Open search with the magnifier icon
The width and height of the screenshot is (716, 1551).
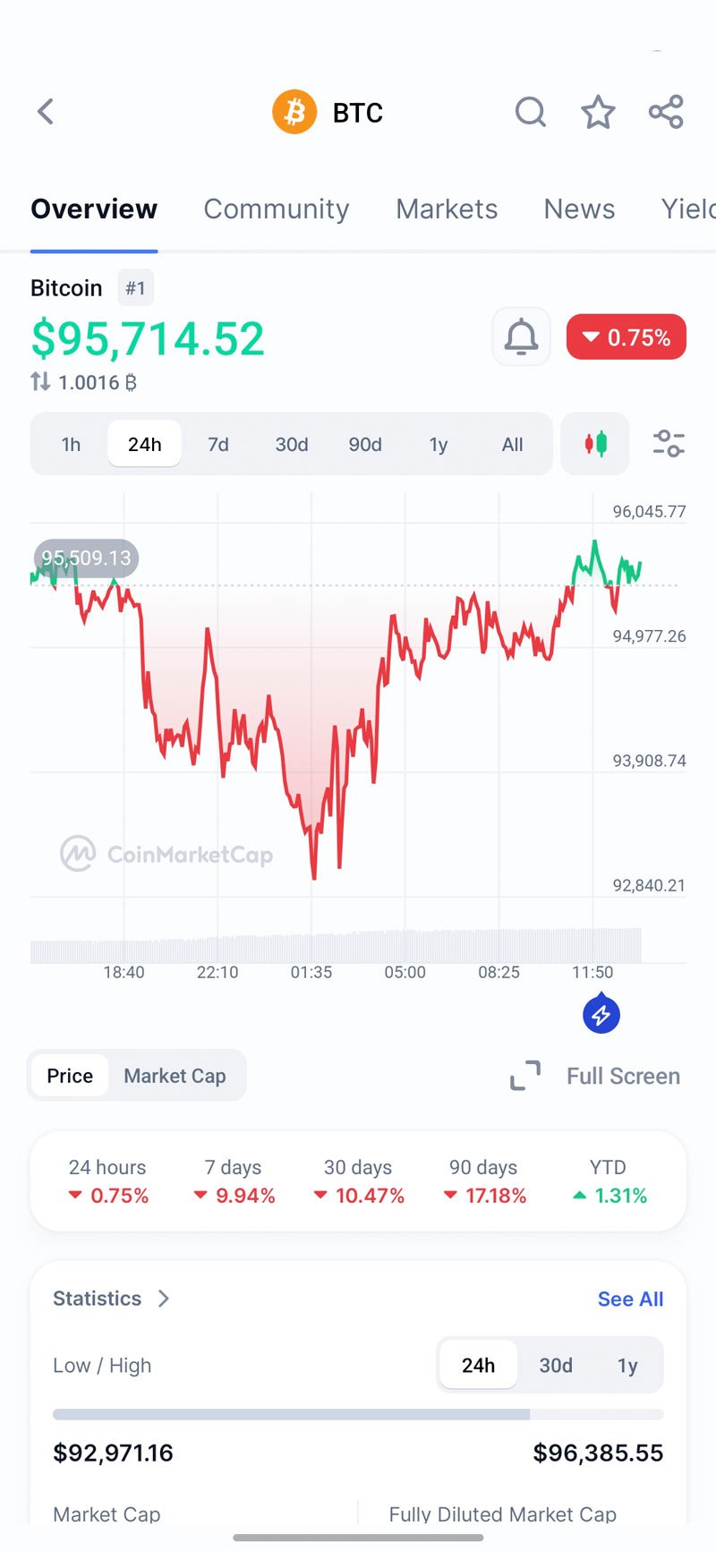point(530,112)
